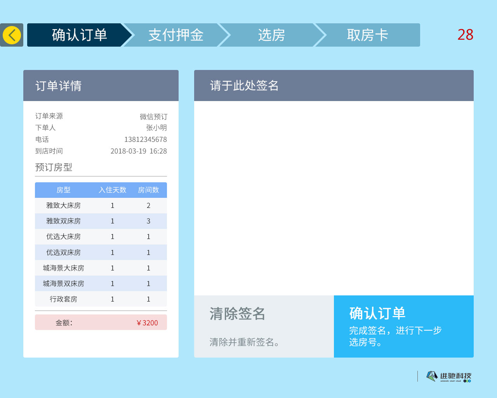Screen dimensions: 497x398
Task: Pick the 优选双床房 row
Action: tap(101, 252)
